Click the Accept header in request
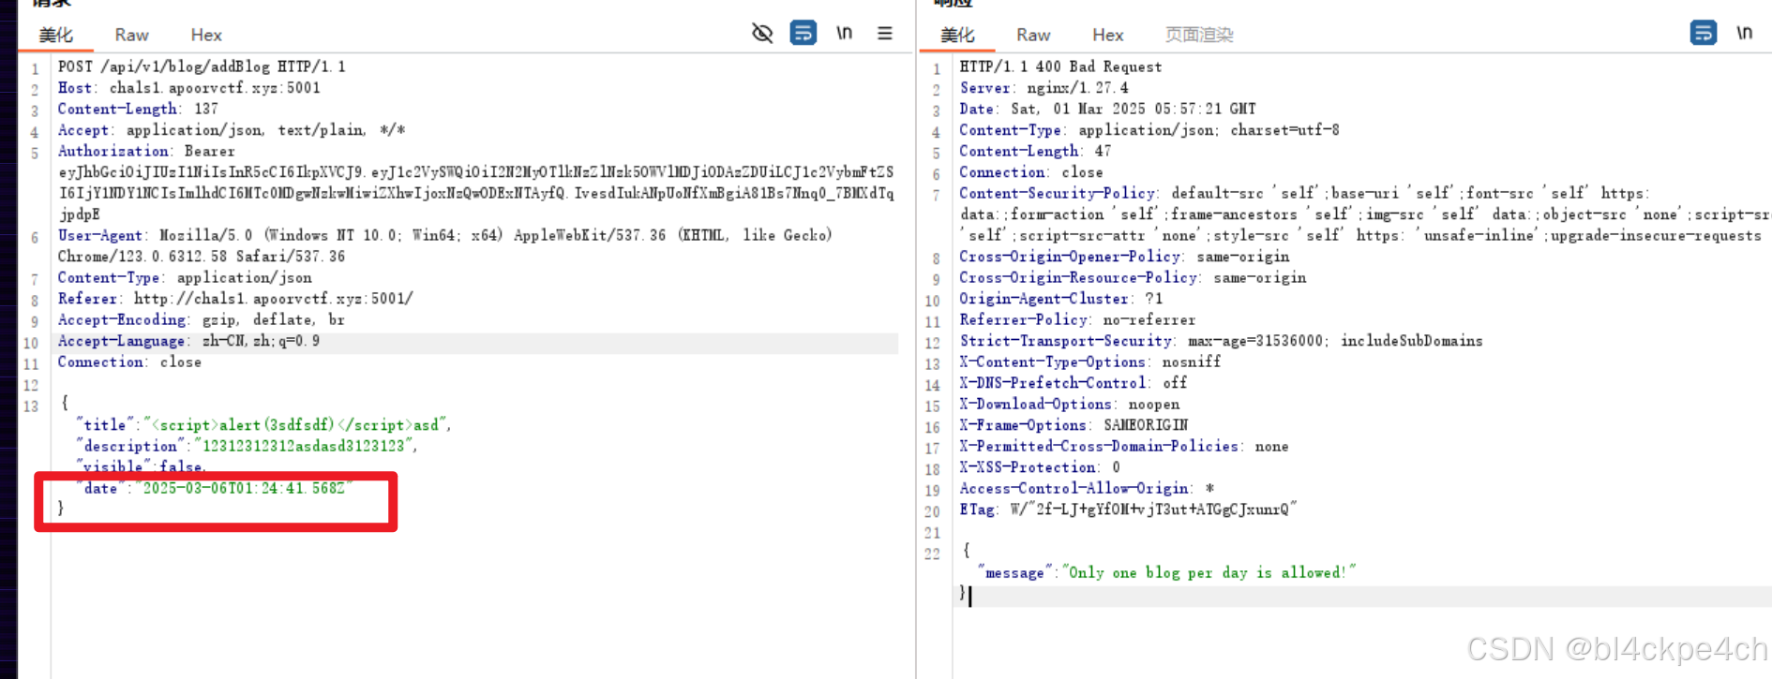The width and height of the screenshot is (1772, 679). 231,130
